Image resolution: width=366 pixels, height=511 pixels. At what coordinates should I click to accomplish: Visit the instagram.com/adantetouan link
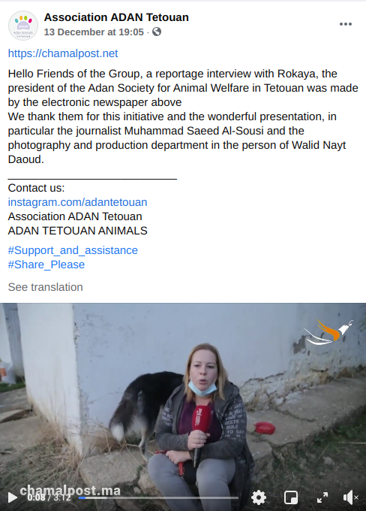coord(77,202)
